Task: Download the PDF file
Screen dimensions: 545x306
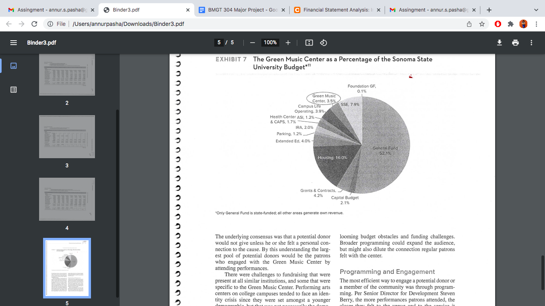Action: [499, 43]
